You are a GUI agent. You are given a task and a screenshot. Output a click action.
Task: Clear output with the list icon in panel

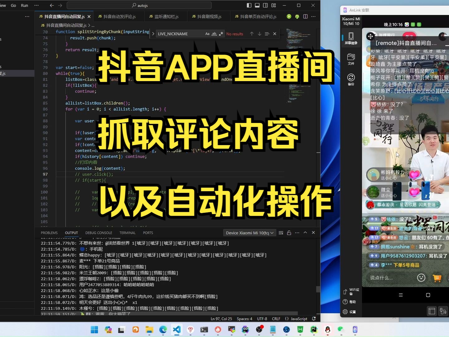(281, 233)
